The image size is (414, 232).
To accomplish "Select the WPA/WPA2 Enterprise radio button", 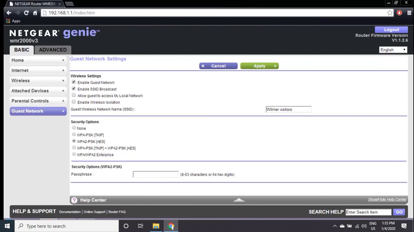I will point(74,155).
